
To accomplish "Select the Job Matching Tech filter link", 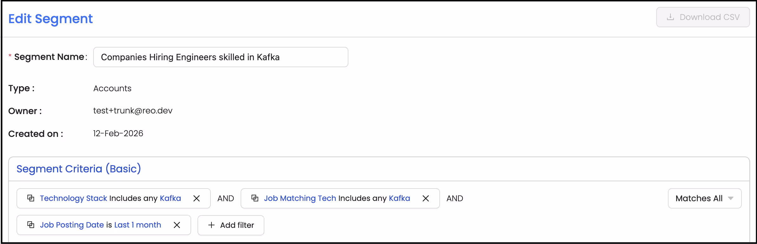I will 300,198.
